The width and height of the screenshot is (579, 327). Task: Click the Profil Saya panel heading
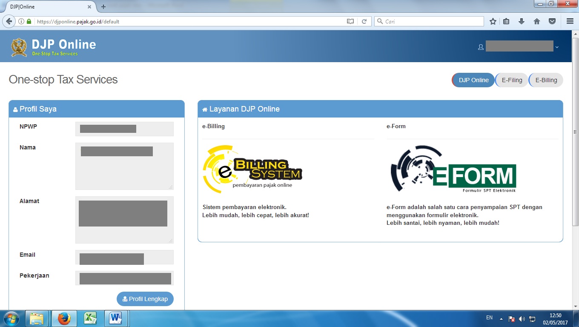click(x=38, y=109)
